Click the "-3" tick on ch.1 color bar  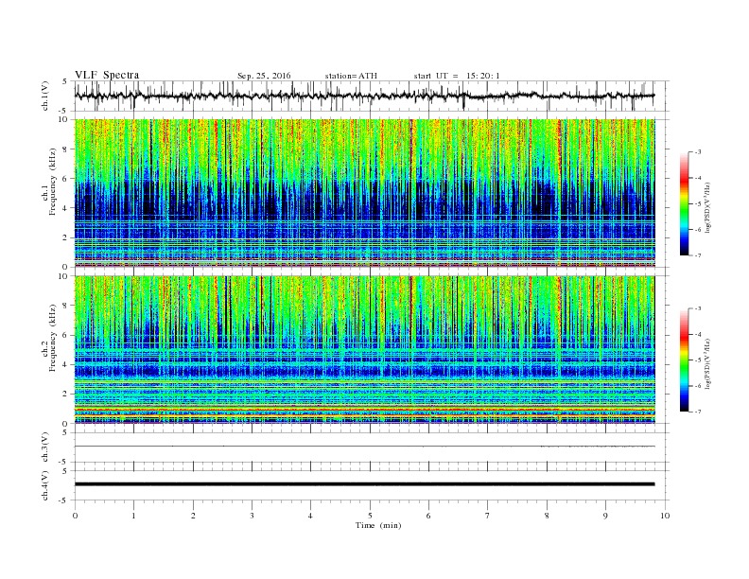point(697,152)
